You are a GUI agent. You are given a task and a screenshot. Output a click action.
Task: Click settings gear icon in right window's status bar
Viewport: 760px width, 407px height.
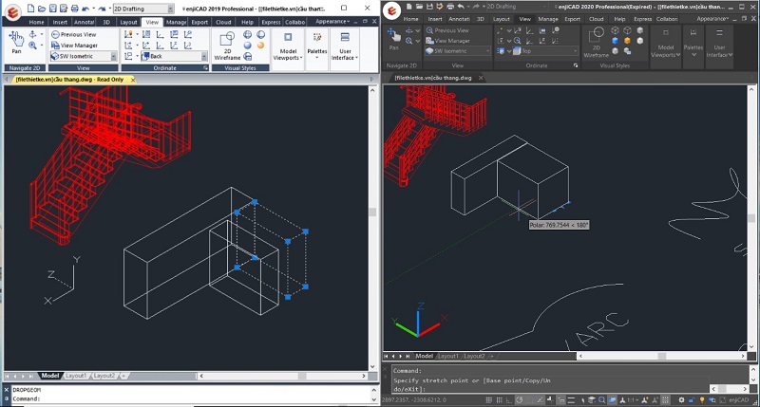pos(681,400)
